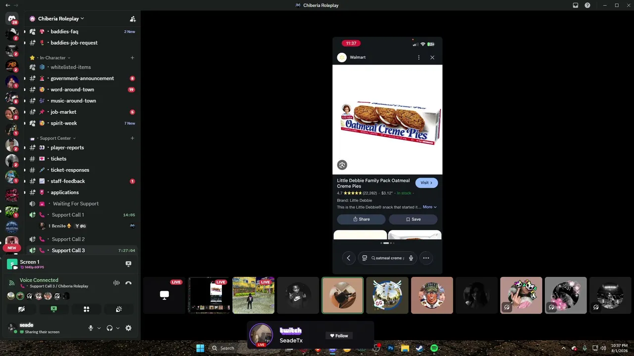Tap the image search lens icon on product photo
Image resolution: width=634 pixels, height=356 pixels.
(342, 165)
